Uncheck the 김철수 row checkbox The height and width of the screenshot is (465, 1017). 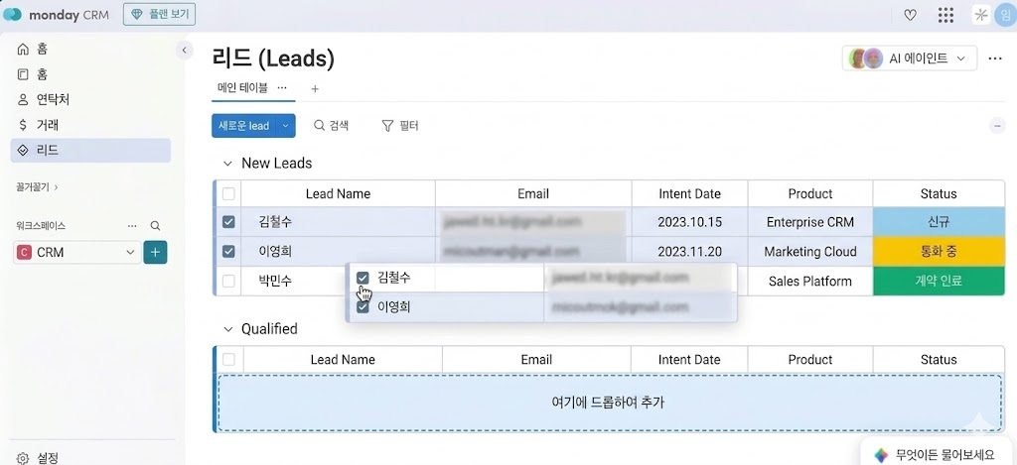point(228,222)
